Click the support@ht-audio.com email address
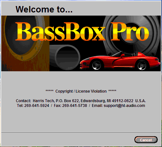 pos(124,106)
